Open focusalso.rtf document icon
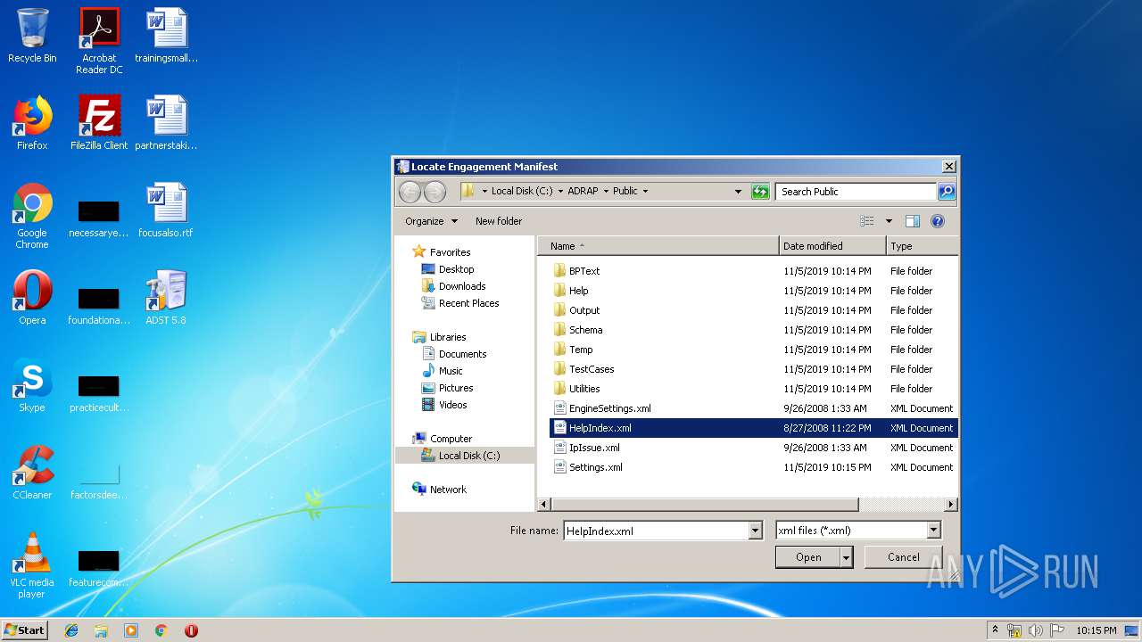 coord(166,210)
